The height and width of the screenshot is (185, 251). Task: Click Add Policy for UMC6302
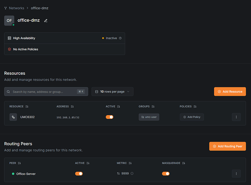click(x=192, y=117)
